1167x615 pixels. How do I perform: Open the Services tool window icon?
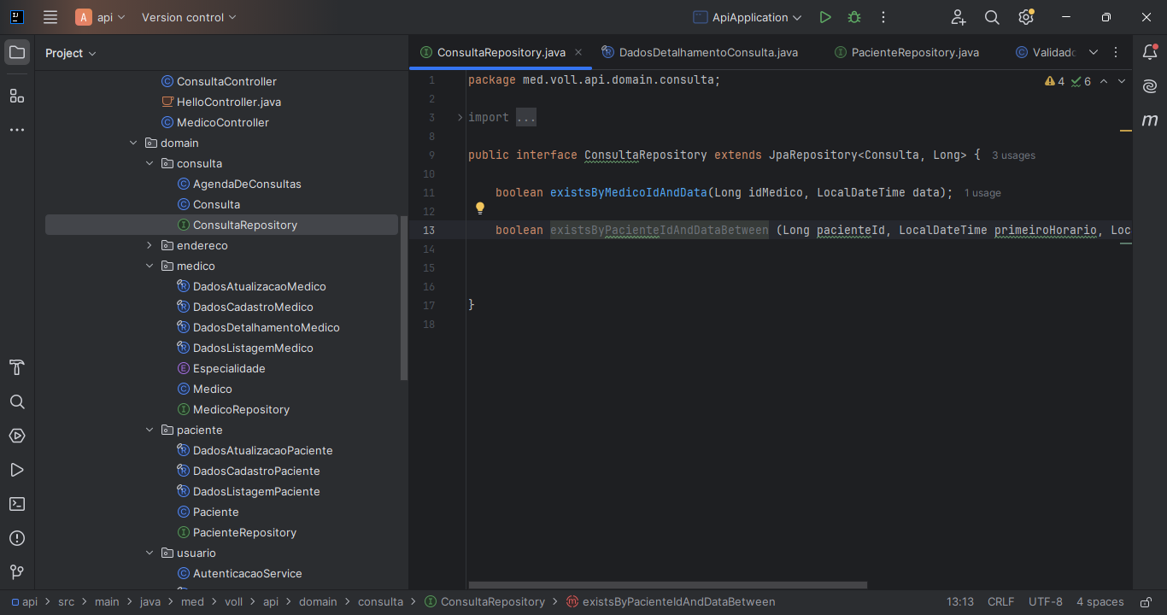coord(17,436)
